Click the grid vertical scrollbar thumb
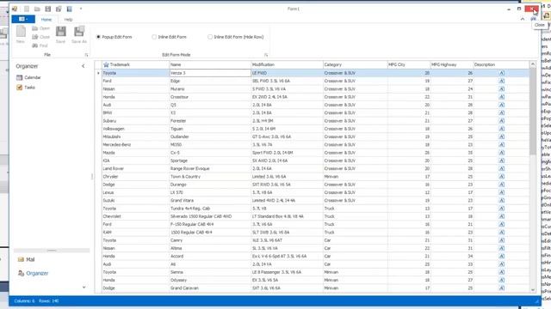The width and height of the screenshot is (551, 309). (x=533, y=111)
